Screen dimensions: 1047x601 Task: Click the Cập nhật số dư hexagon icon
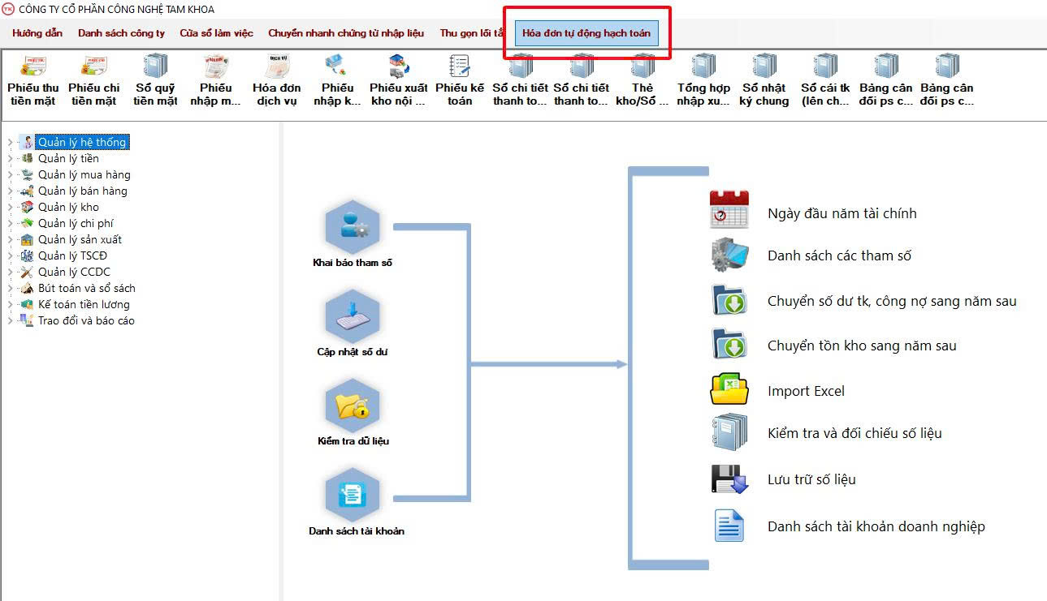pyautogui.click(x=353, y=317)
